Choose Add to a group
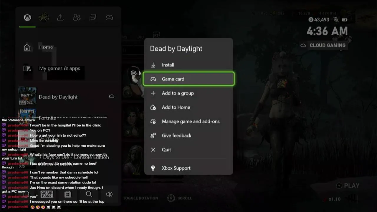The height and width of the screenshot is (212, 377). (188, 93)
